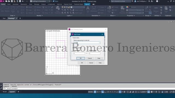The height and width of the screenshot is (98, 175).
Task: Choose the Mirror tool in Modify panel
Action: pos(37,10)
